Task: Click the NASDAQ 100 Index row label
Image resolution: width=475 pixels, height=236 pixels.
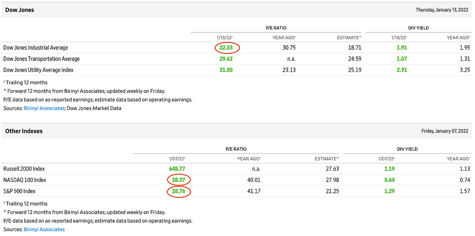Action: [25, 180]
